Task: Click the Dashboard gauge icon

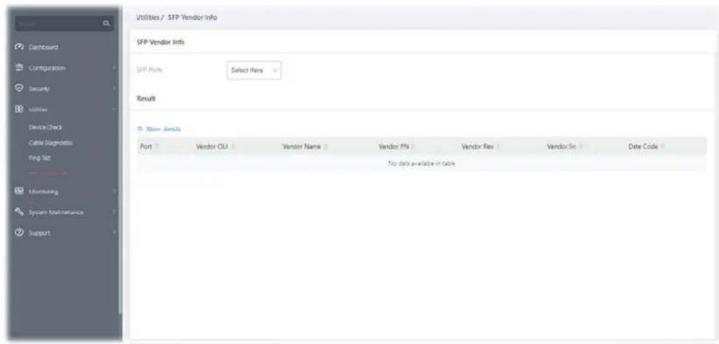Action: (x=20, y=47)
